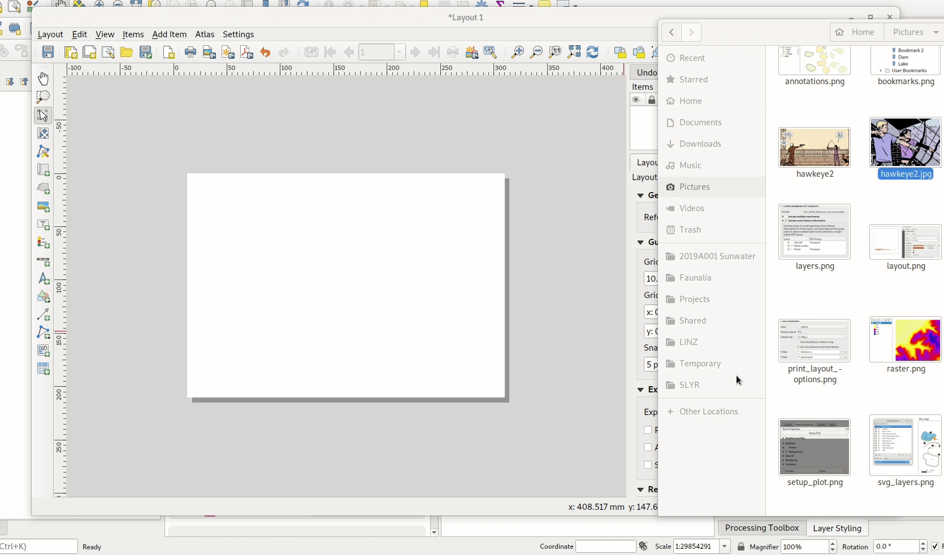Open the Scale dropdown in status bar

[x=725, y=547]
